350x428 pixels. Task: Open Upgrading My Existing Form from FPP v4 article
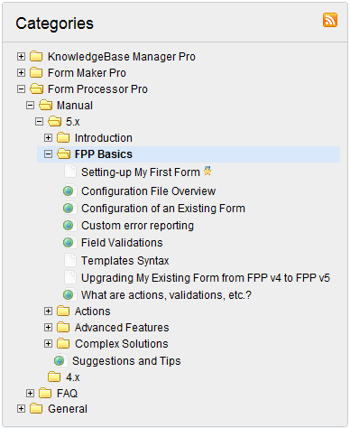click(x=206, y=278)
